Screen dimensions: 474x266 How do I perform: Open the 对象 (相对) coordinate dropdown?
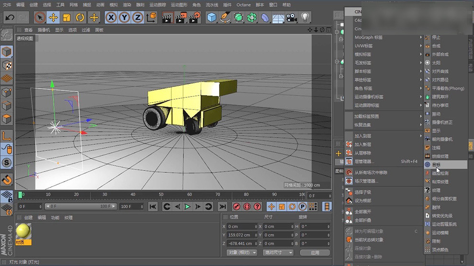(242, 252)
